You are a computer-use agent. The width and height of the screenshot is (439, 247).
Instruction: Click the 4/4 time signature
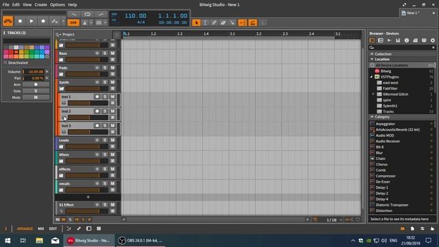click(141, 23)
